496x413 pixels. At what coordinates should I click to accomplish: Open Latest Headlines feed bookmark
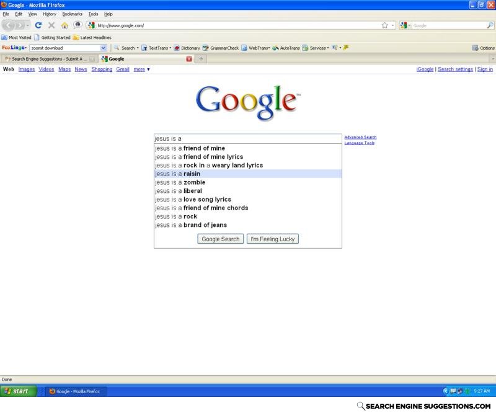pyautogui.click(x=92, y=37)
